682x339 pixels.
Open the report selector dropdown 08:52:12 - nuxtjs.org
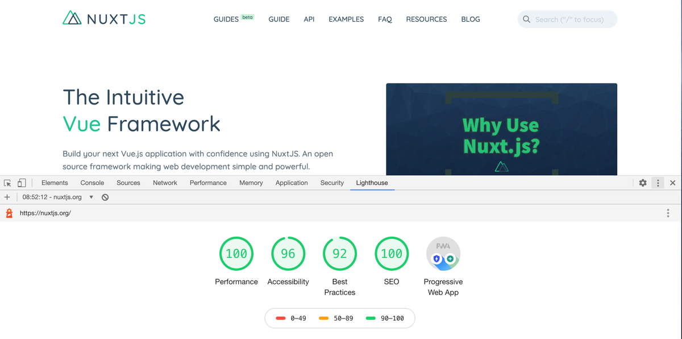tap(58, 197)
